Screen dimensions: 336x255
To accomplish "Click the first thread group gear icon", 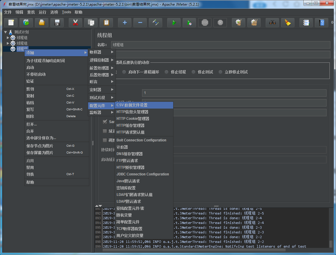I will click(x=13, y=38).
